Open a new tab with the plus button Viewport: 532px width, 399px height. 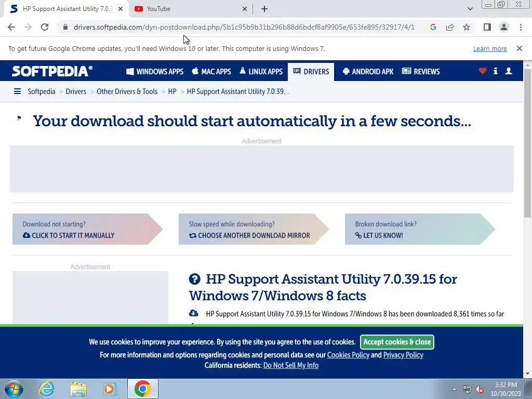coord(264,9)
